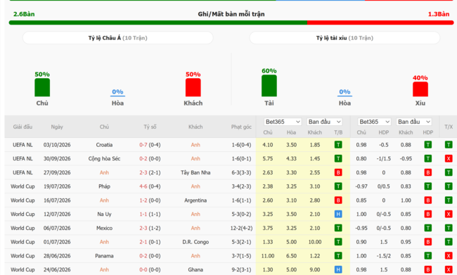Screen dimensions: 457x275
Task: Click red B HDP badge in Tây Ban Nha row
Action: [x=428, y=172]
